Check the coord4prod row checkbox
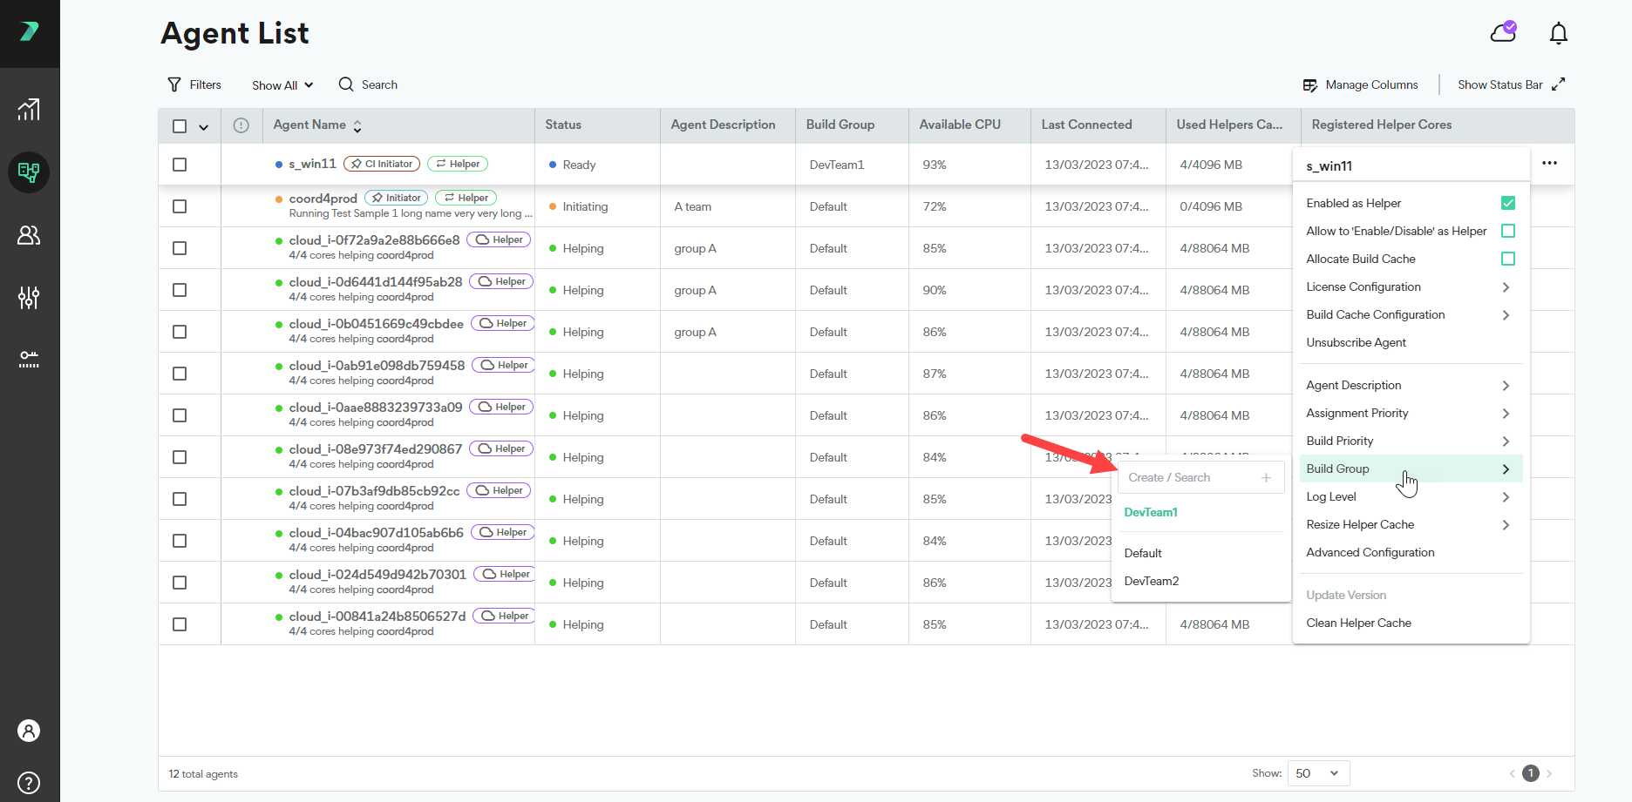This screenshot has width=1632, height=802. [180, 206]
